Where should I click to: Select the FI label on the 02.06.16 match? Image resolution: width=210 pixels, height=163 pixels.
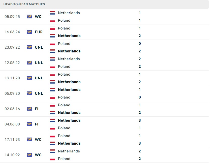(x=37, y=109)
